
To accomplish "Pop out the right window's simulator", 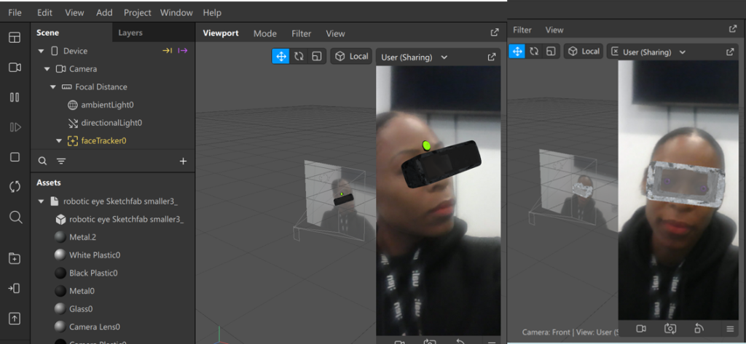I will click(x=730, y=52).
